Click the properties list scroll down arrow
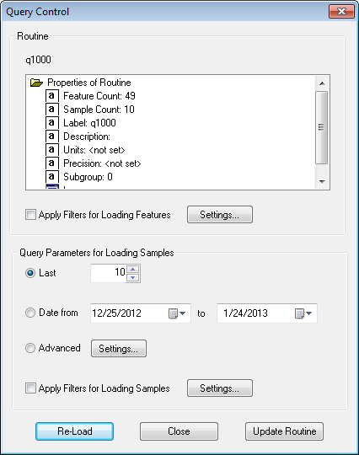The width and height of the screenshot is (359, 455). [x=322, y=182]
